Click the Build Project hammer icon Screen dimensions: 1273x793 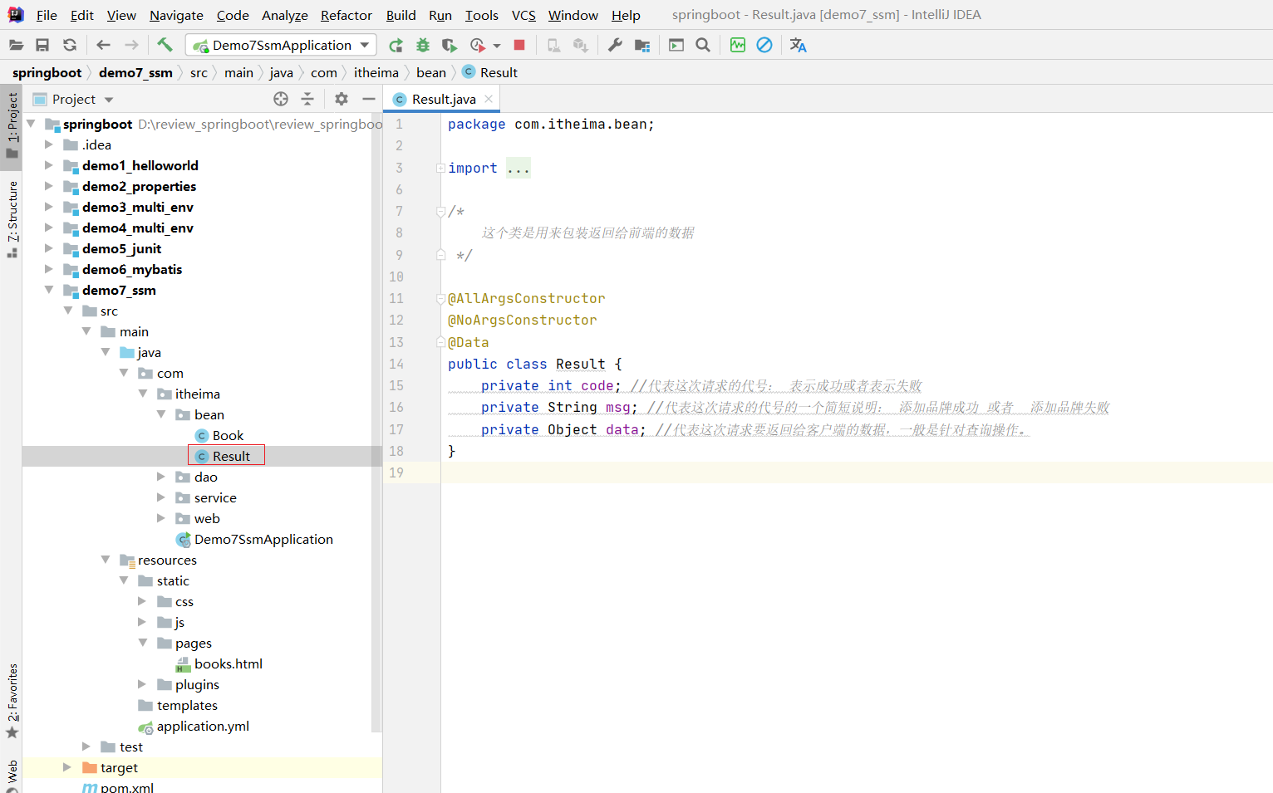(x=165, y=45)
